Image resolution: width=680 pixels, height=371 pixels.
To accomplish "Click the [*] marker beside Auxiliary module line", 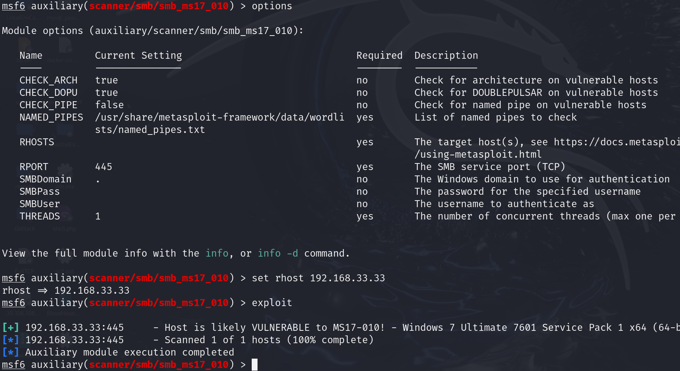I will point(10,352).
